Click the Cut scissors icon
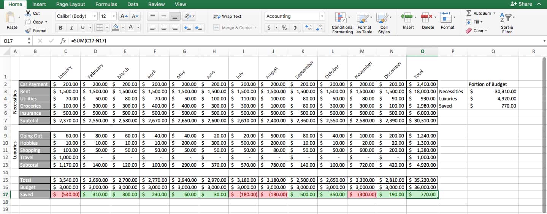547x214 pixels. tap(28, 13)
